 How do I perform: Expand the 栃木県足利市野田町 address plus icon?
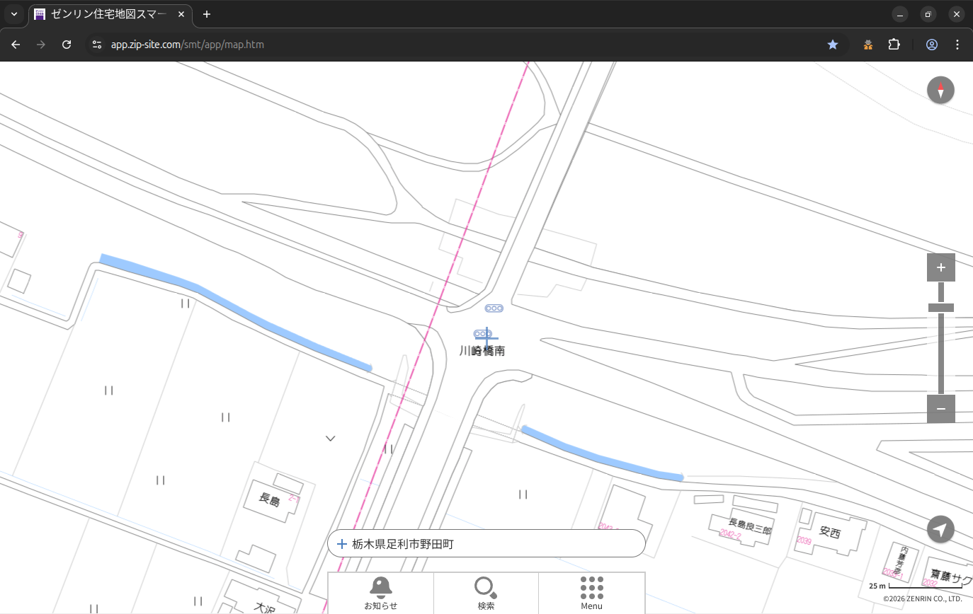342,544
